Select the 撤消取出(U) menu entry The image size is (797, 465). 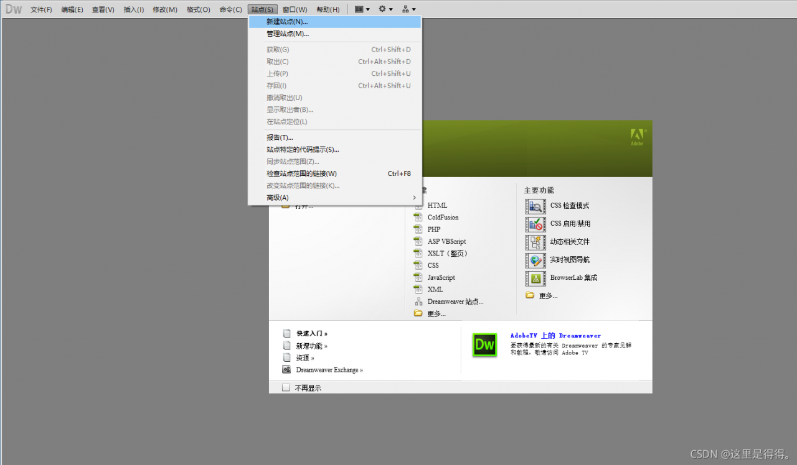click(335, 98)
